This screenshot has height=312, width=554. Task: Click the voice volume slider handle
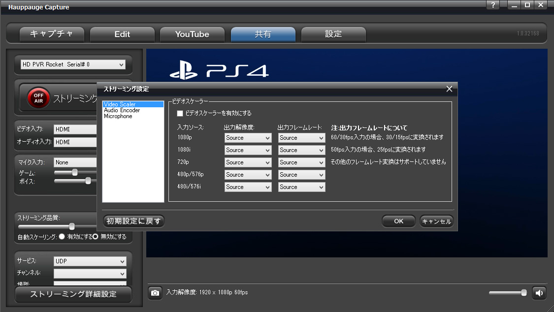pyautogui.click(x=88, y=181)
